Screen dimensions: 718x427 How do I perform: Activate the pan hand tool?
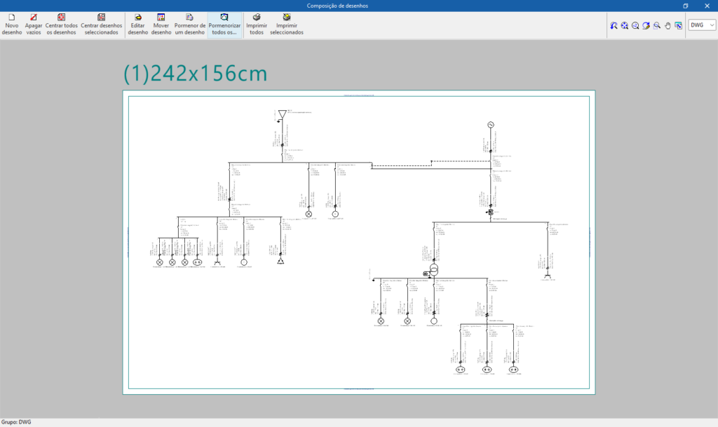coord(668,25)
